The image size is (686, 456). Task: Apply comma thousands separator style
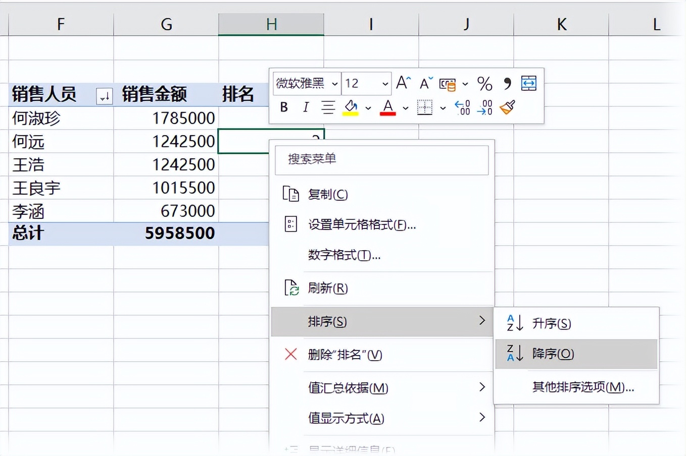tap(507, 84)
